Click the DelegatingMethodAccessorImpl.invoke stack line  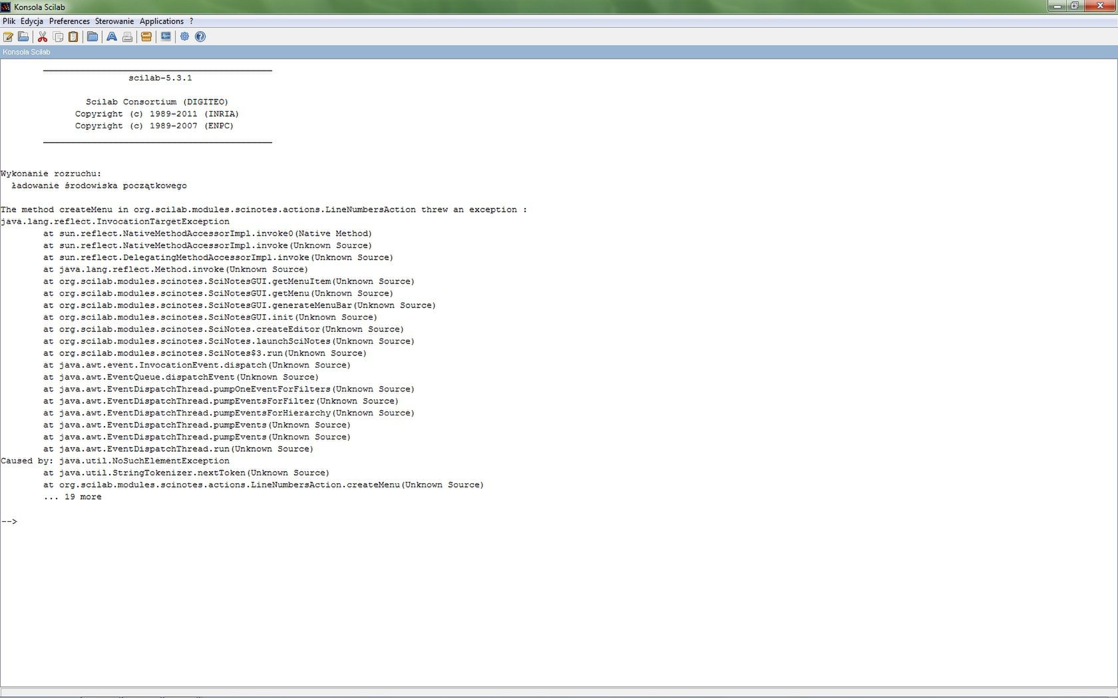tap(218, 257)
